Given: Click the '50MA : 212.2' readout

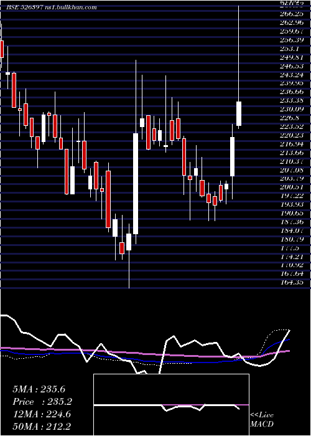Looking at the screenshot, I should [42, 426].
